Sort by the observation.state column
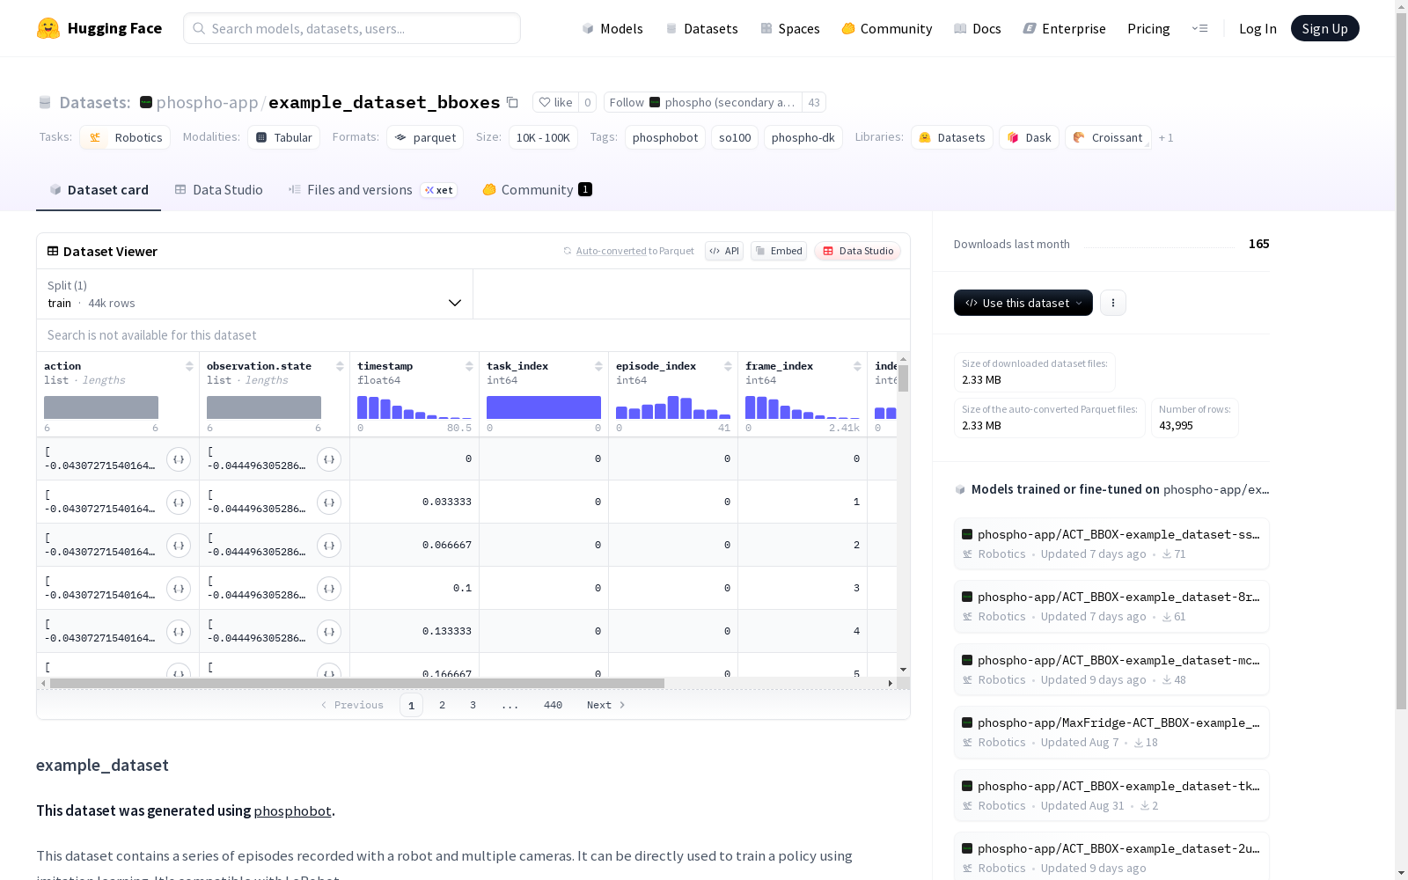 click(x=340, y=366)
